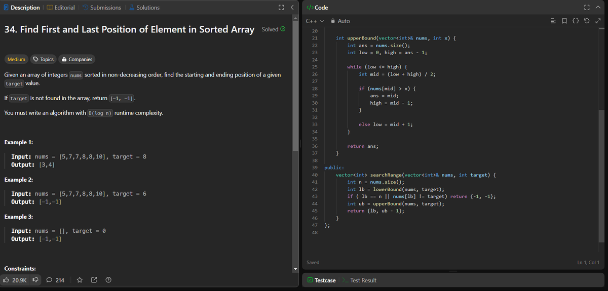The width and height of the screenshot is (608, 291).
Task: Click the 'Ln 1, Col 1' cursor position
Action: click(x=588, y=262)
